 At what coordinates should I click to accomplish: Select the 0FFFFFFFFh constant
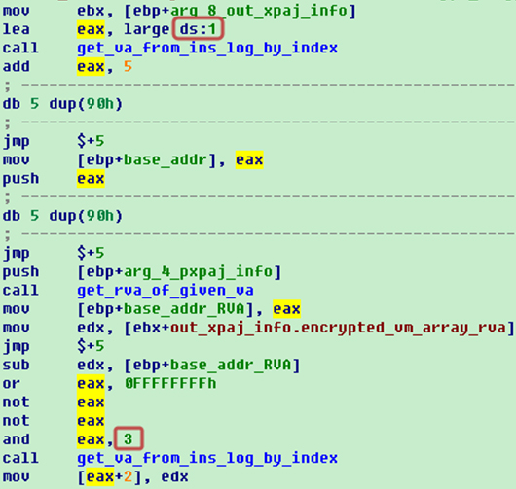pyautogui.click(x=170, y=383)
